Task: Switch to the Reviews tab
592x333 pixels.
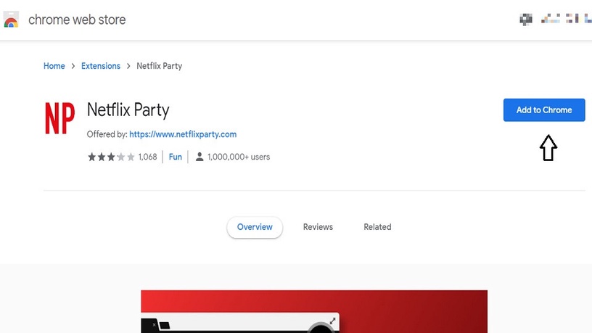Action: (318, 227)
